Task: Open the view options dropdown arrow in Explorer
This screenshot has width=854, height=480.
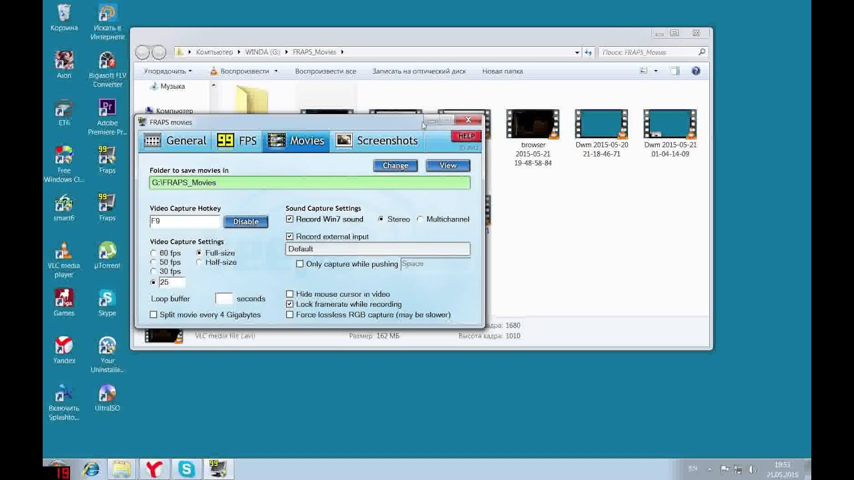Action: (655, 71)
